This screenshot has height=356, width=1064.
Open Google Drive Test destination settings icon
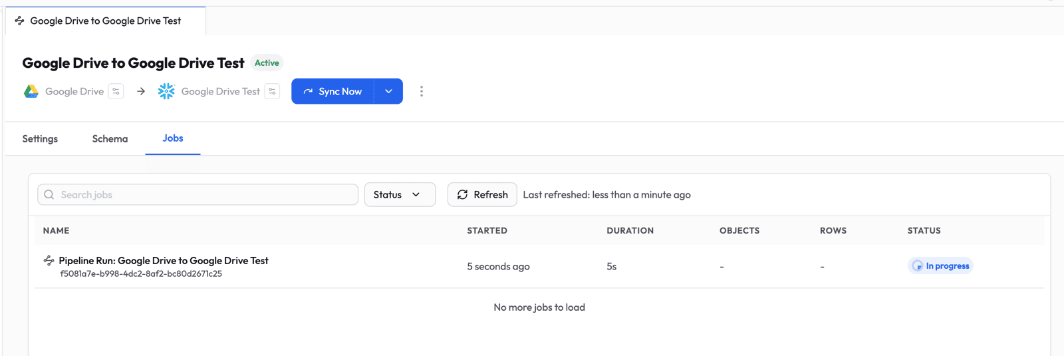tap(272, 92)
